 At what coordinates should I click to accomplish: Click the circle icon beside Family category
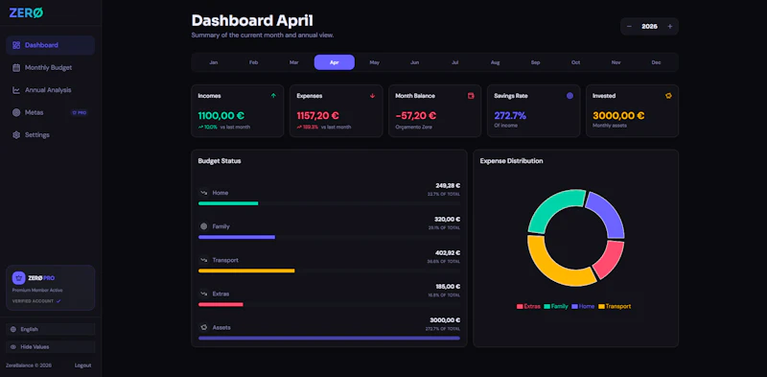(x=203, y=226)
